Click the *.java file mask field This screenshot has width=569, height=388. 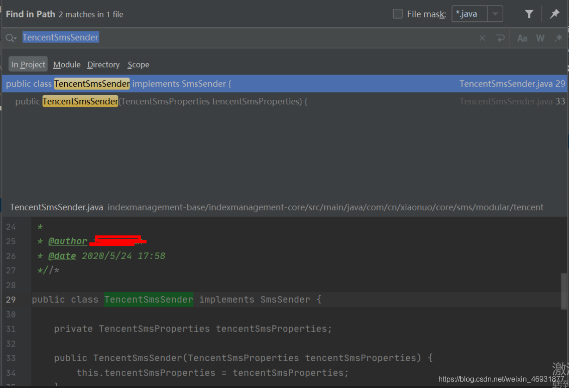[x=470, y=14]
